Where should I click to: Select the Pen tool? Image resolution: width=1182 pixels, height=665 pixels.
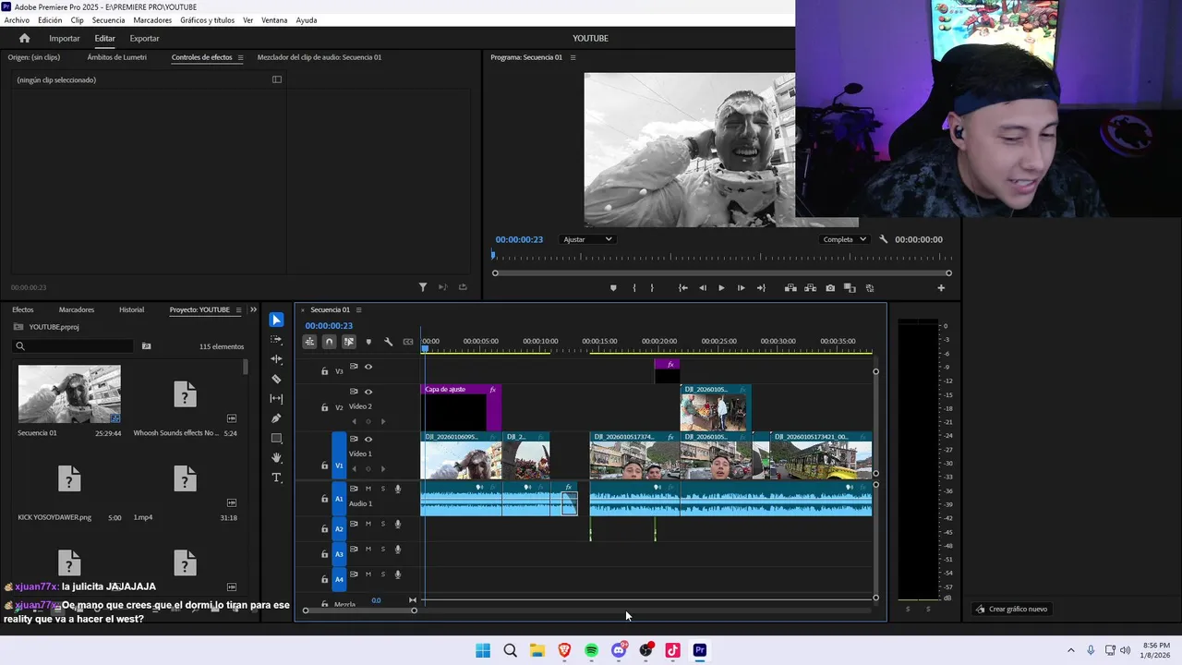coord(276,418)
